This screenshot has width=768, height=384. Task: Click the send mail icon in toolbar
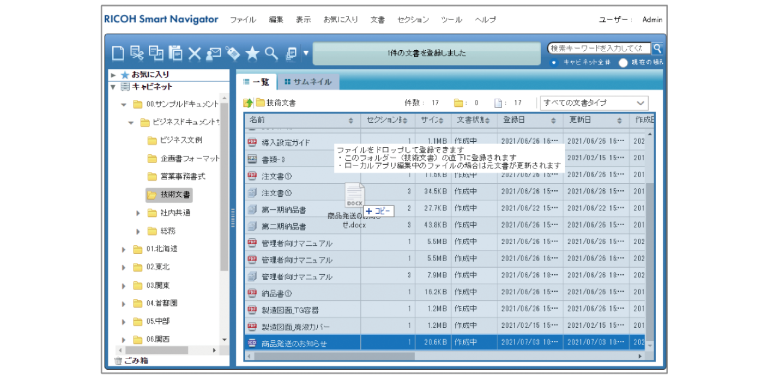[213, 53]
